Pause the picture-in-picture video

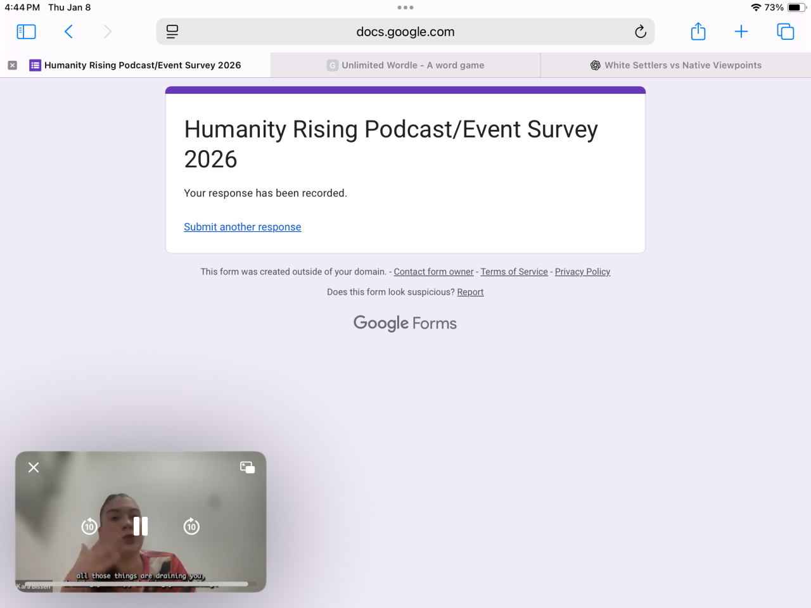pos(140,526)
